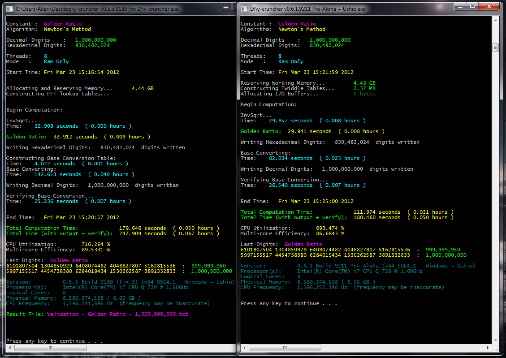Minimize the y-cruncher v0.6.1 Pre-Alpha window
Screen dimensions: 506x358
461,6
